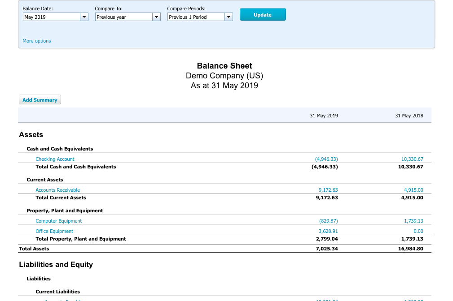The height and width of the screenshot is (301, 453).
Task: Click the Previous year compare field
Action: [x=123, y=17]
